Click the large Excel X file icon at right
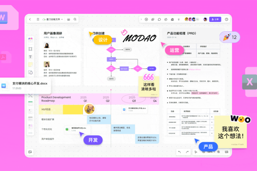This screenshot has height=171, width=257. [250, 82]
